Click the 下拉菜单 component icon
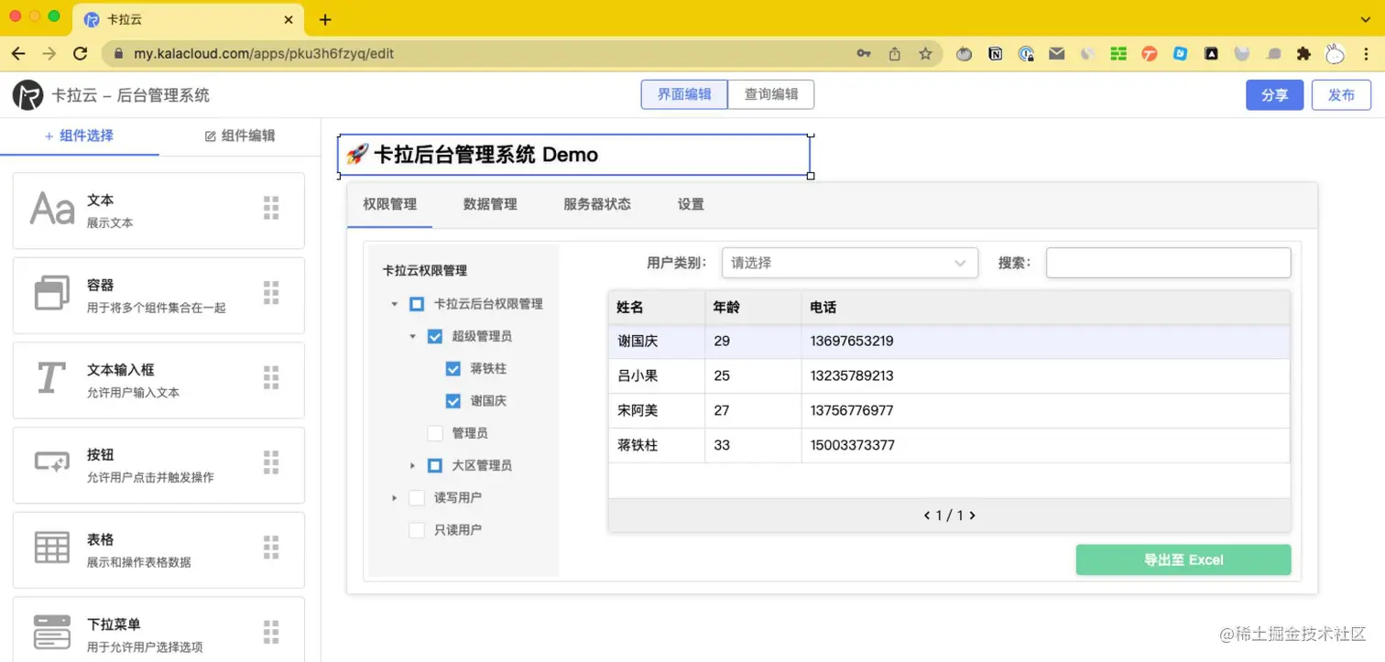Screen dimensions: 1385x662 [51, 631]
